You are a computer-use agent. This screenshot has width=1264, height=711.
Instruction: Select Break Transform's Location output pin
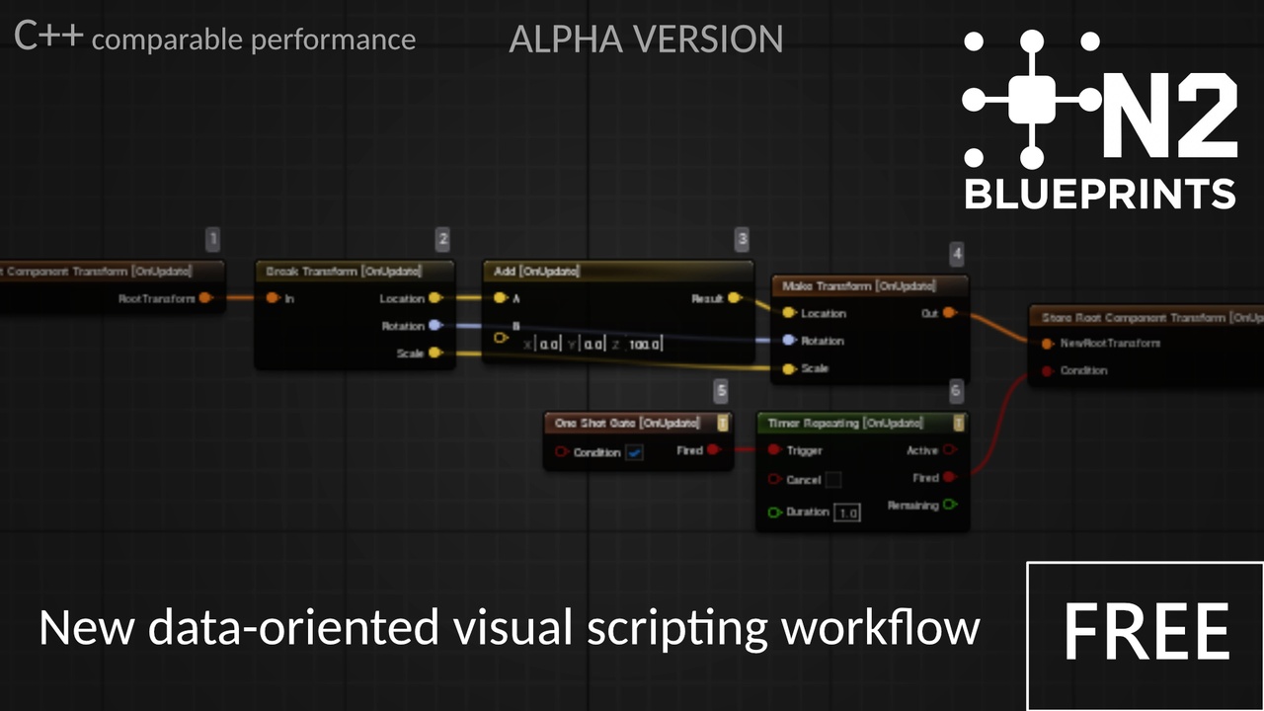click(x=435, y=297)
